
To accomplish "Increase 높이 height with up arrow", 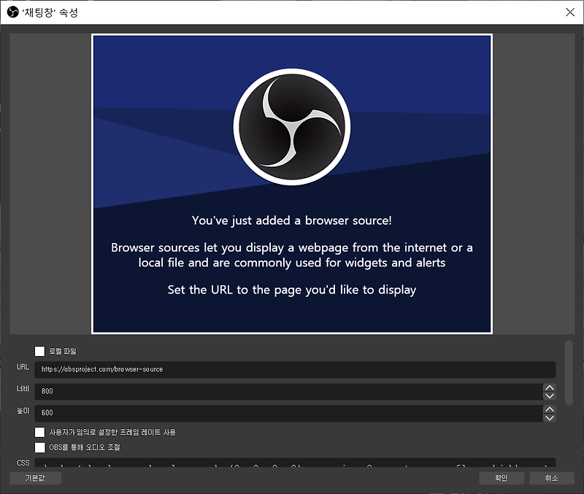I will pos(550,409).
